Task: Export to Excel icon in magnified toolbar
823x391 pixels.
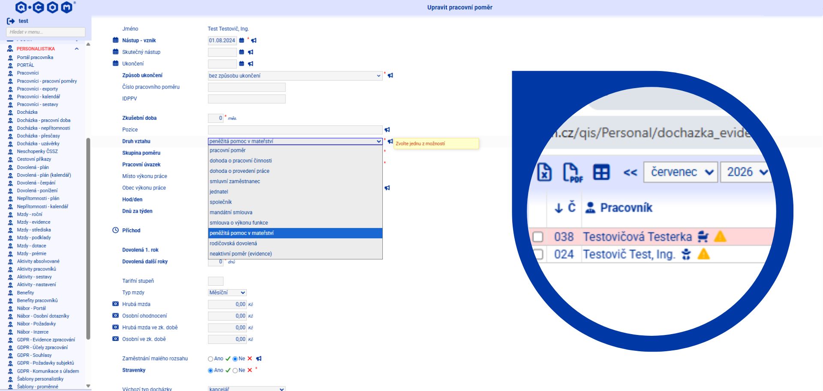Action: 544,172
